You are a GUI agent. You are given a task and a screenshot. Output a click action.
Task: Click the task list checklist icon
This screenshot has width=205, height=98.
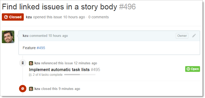[x=30, y=75]
